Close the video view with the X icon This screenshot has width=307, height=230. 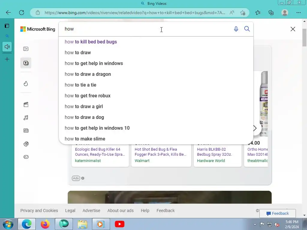(293, 29)
